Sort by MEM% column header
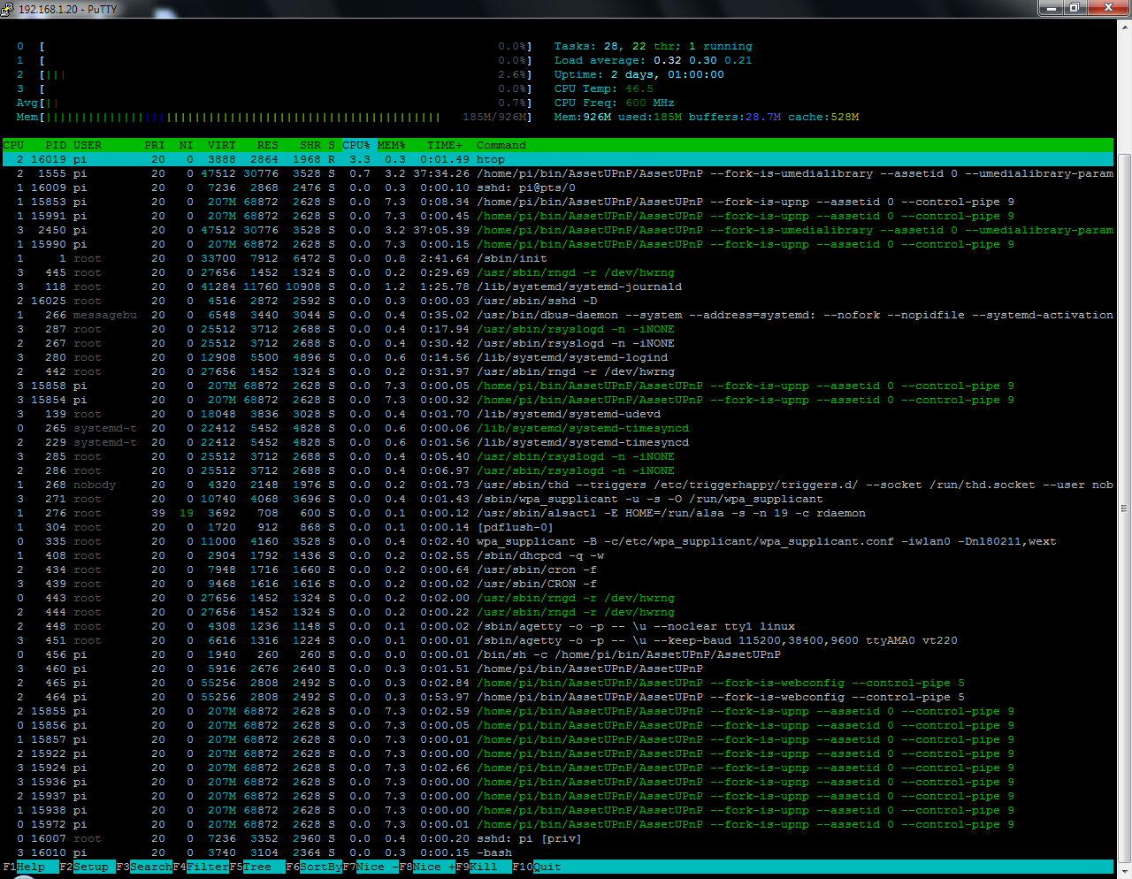Viewport: 1132px width, 879px height. pyautogui.click(x=392, y=145)
